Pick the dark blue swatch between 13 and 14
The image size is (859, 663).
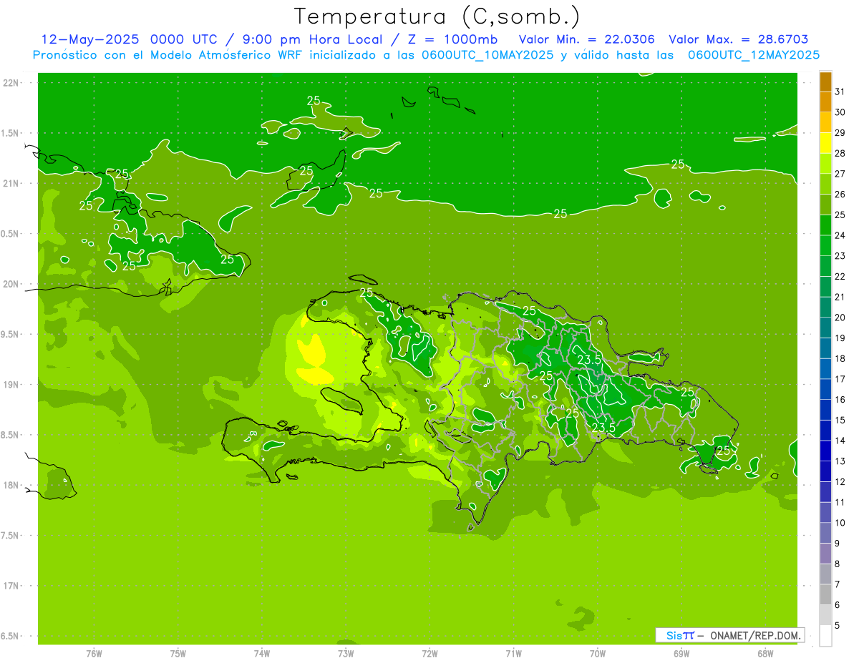click(x=825, y=451)
